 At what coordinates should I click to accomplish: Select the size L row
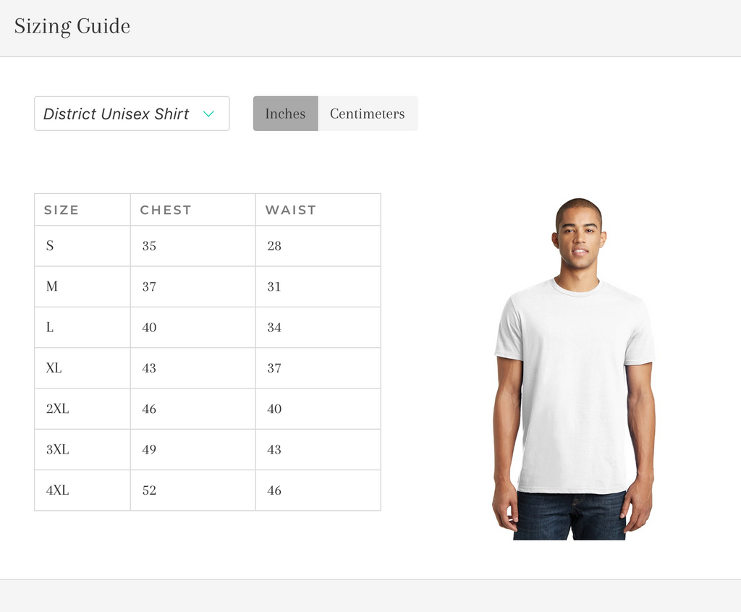(50, 327)
